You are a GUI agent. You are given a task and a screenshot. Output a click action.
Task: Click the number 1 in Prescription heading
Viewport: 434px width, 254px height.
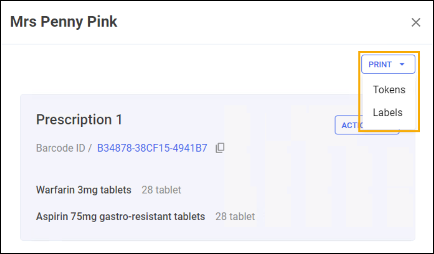pos(119,120)
